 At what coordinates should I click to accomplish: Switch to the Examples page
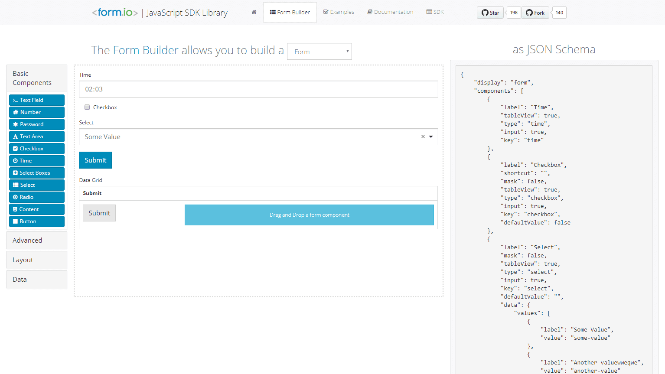coord(339,12)
